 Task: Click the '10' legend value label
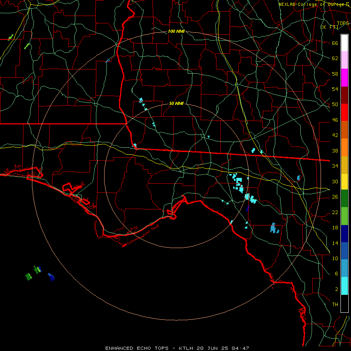(335, 258)
